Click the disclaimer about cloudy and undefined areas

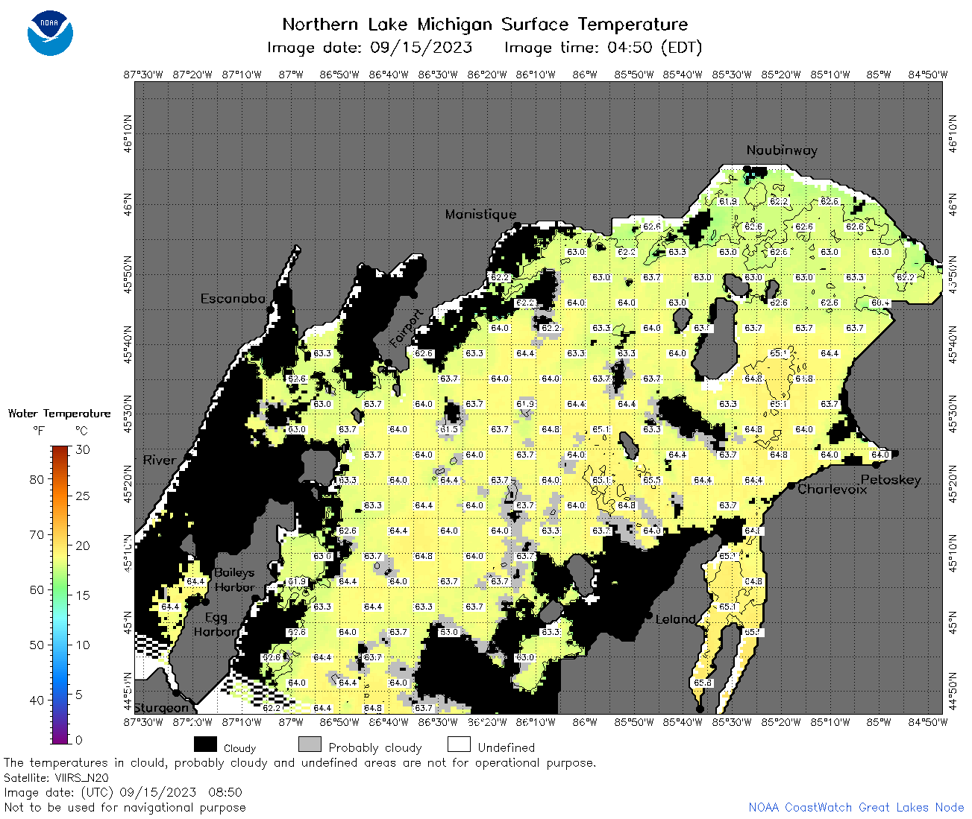coord(300,763)
